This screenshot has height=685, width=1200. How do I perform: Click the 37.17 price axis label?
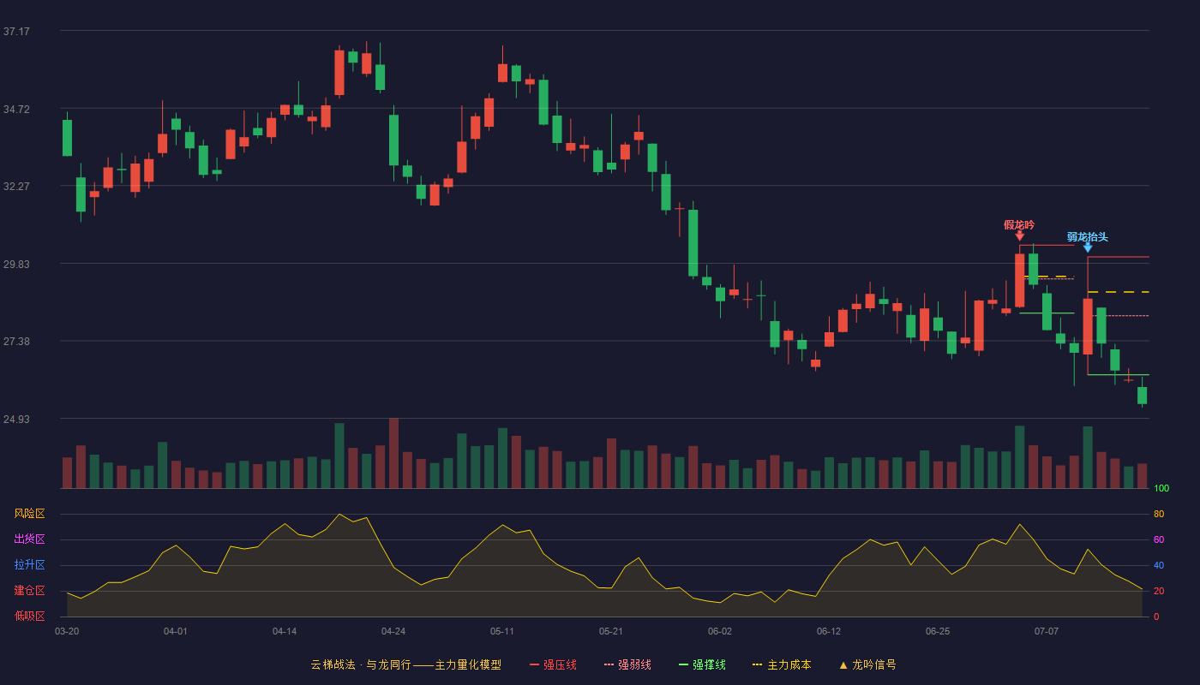click(16, 32)
